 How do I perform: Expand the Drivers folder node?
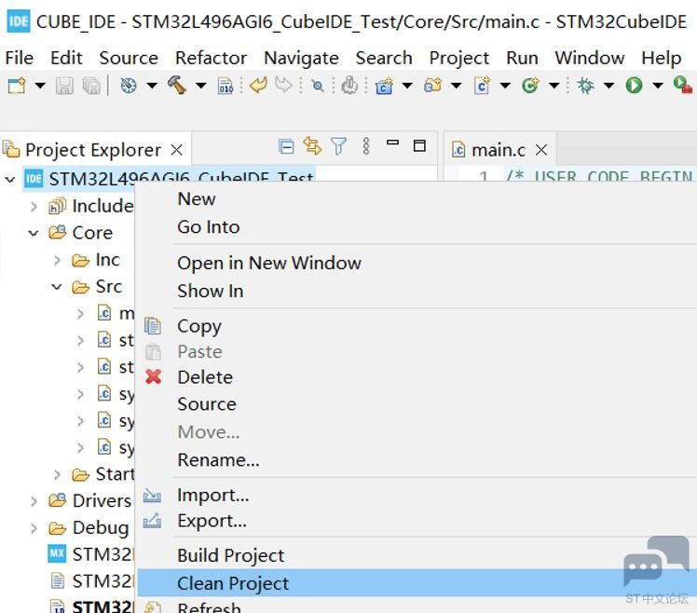pyautogui.click(x=34, y=501)
